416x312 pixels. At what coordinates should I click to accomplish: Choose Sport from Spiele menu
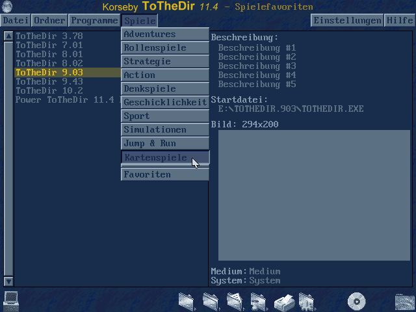tap(165, 116)
